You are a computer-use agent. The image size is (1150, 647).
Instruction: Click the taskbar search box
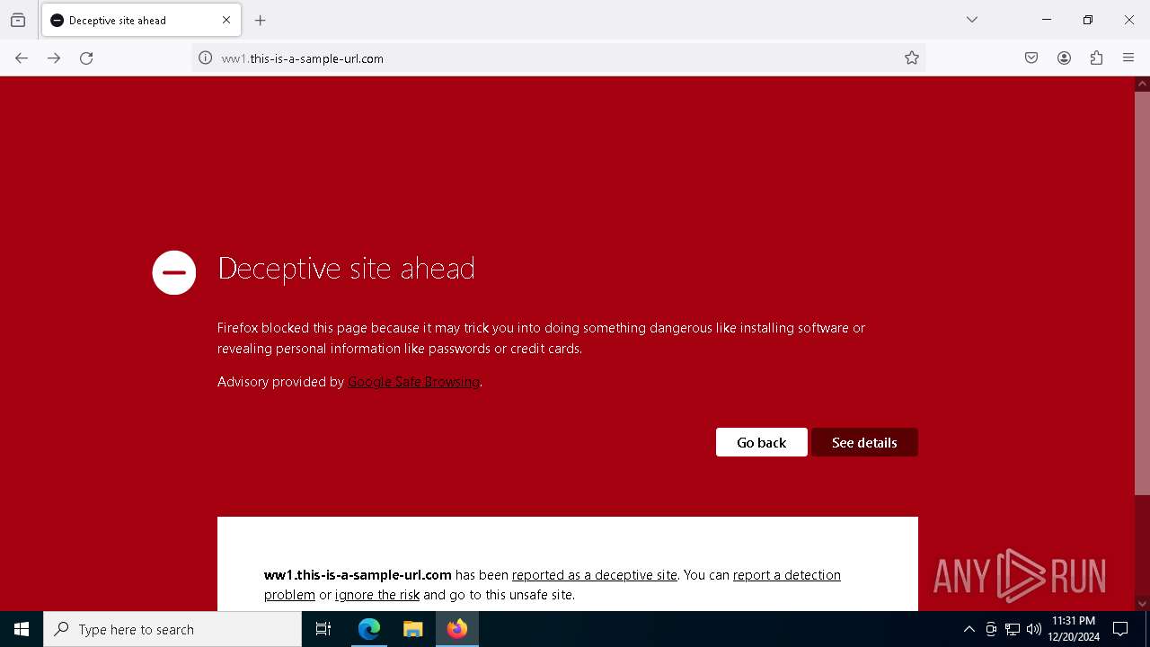172,629
